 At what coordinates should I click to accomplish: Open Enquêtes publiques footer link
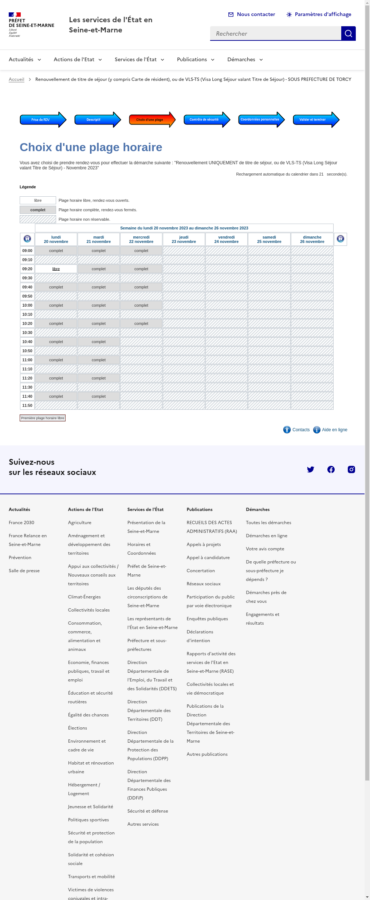(x=207, y=619)
